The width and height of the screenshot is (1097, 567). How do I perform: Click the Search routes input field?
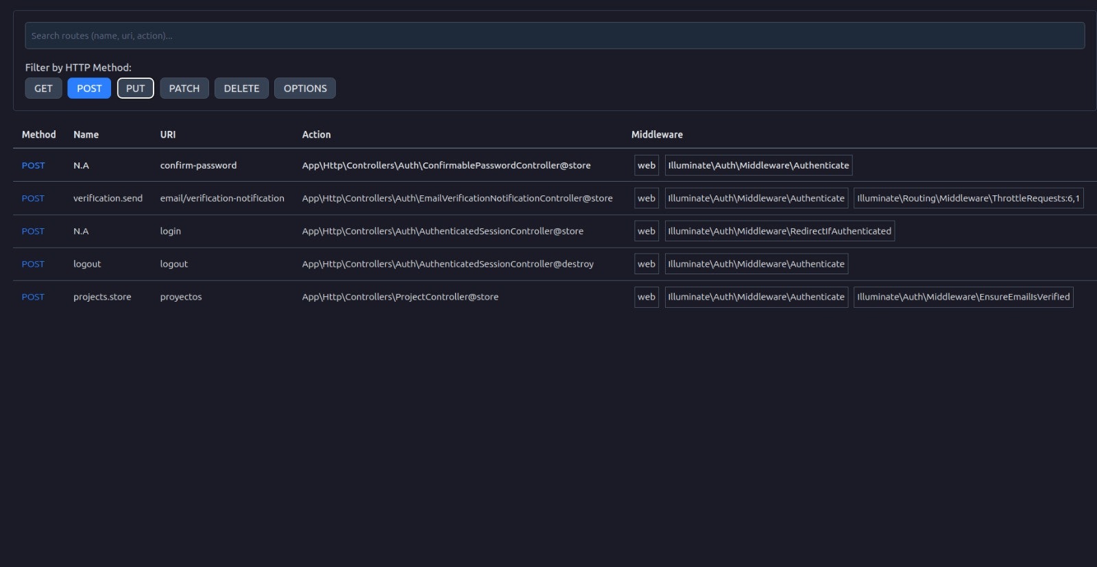coord(555,36)
